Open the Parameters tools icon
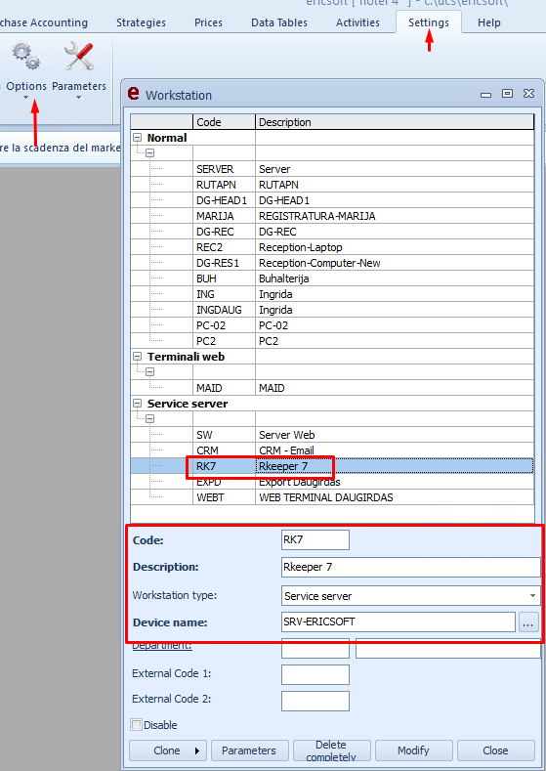 79,57
